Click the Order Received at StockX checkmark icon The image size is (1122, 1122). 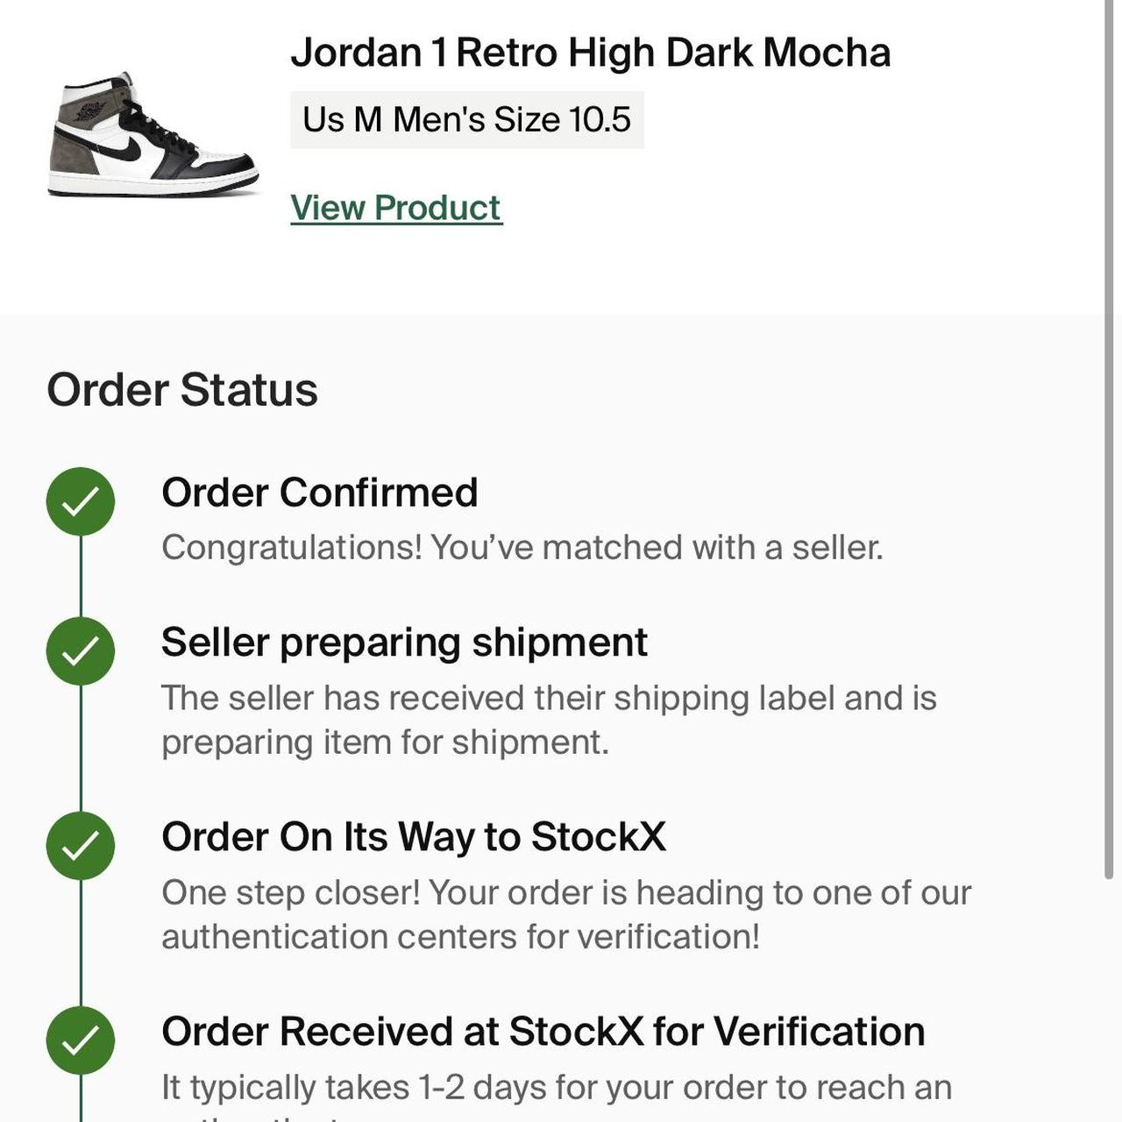pos(81,1040)
